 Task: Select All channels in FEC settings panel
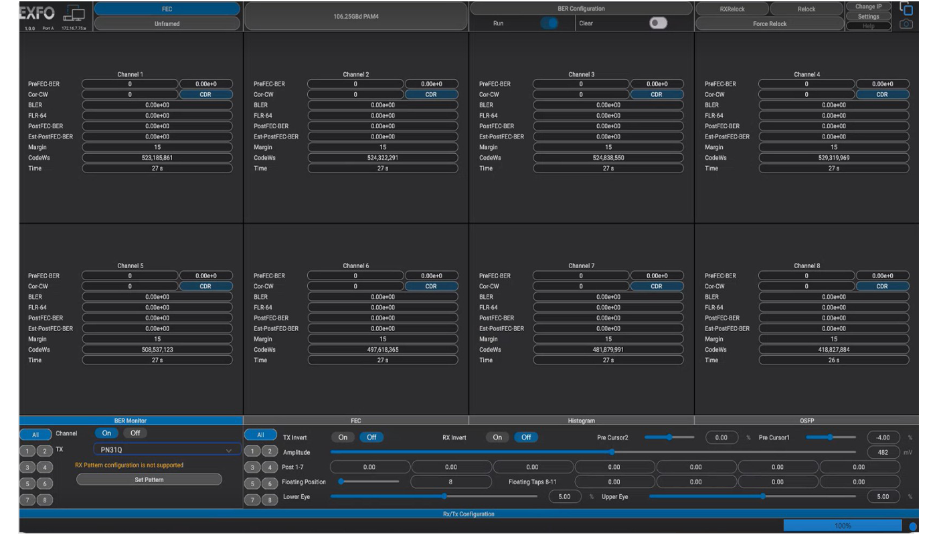point(260,434)
